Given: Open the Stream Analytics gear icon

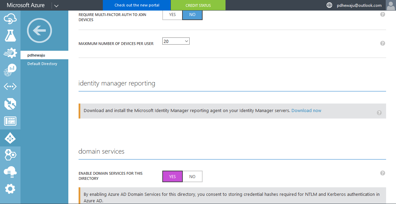Looking at the screenshot, I should tap(10, 53).
